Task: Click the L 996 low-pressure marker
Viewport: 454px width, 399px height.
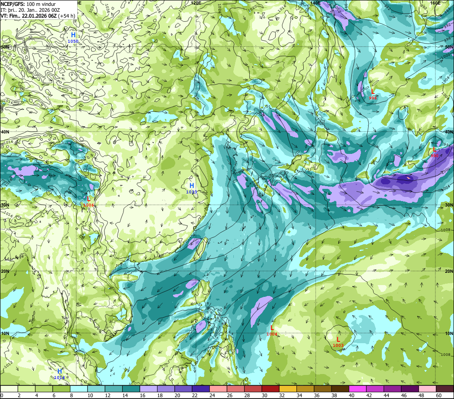Action: click(373, 94)
